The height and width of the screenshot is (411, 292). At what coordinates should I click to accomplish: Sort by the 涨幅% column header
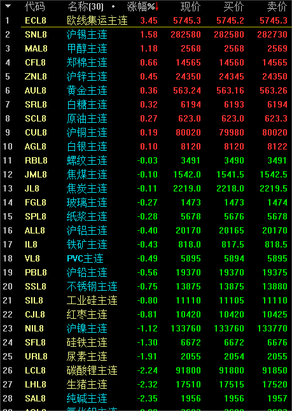141,6
